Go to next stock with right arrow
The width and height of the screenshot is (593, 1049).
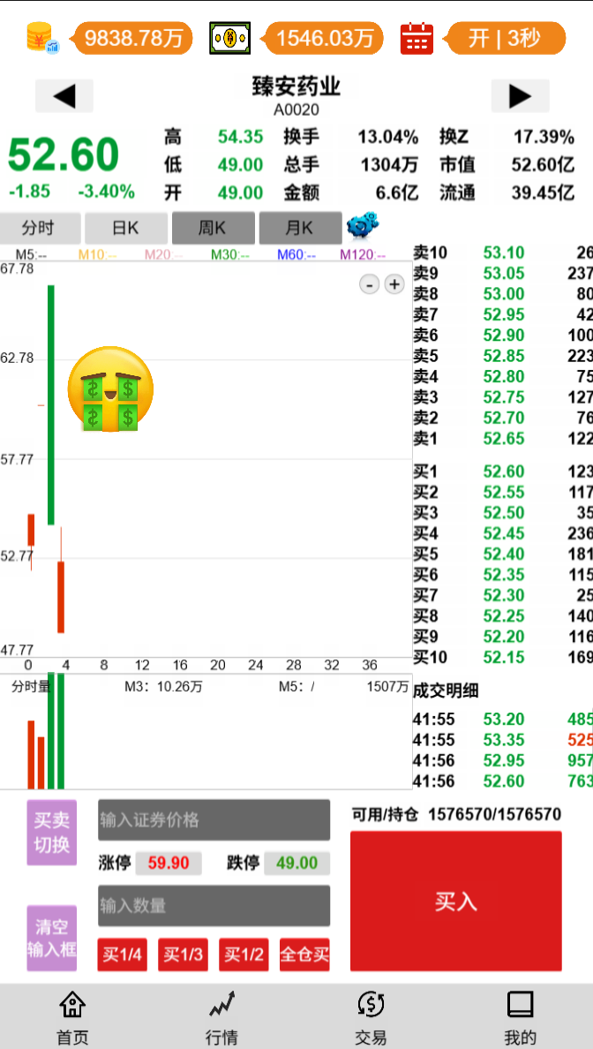(x=520, y=96)
